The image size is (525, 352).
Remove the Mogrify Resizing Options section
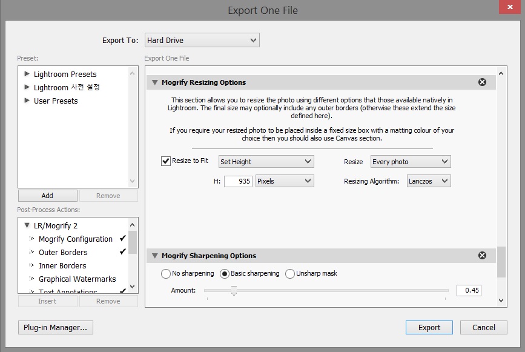point(482,82)
